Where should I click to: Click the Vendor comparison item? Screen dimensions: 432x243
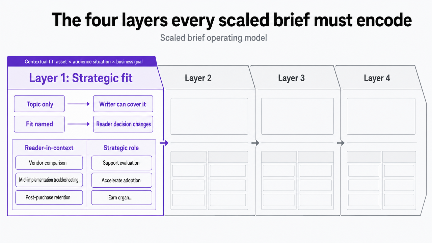click(x=49, y=163)
